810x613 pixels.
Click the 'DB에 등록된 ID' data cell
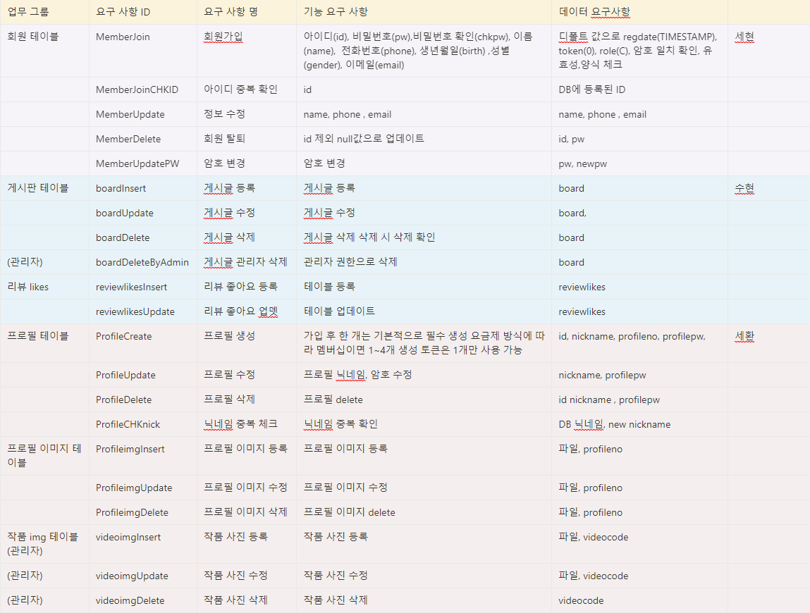coord(639,89)
